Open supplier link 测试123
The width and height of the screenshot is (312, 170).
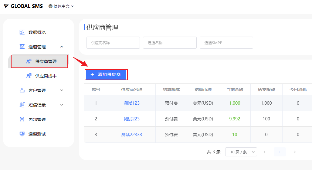tap(132, 103)
